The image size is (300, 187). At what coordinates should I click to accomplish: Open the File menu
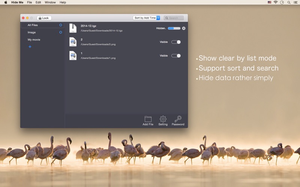tap(30, 2)
